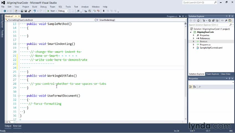Click the Property Pages icon in Properties
The image size is (235, 133).
point(200,87)
